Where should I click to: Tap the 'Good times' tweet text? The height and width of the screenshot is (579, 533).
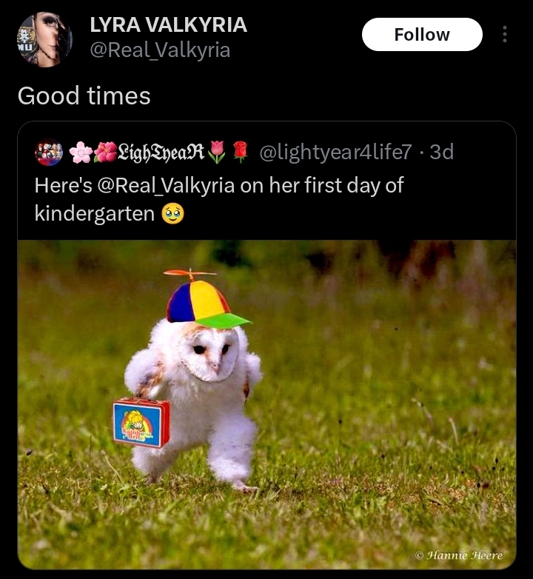pyautogui.click(x=84, y=96)
